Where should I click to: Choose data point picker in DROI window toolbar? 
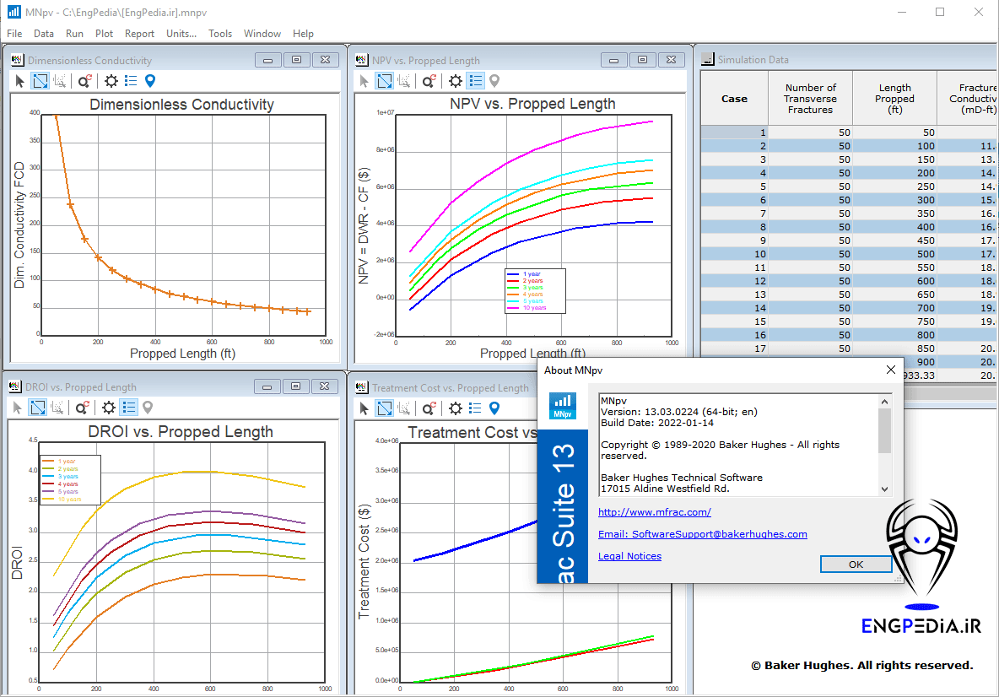pyautogui.click(x=57, y=408)
